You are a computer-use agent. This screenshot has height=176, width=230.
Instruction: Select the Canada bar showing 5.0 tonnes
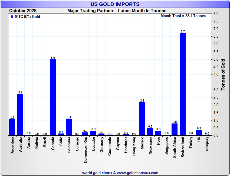tap(53, 97)
